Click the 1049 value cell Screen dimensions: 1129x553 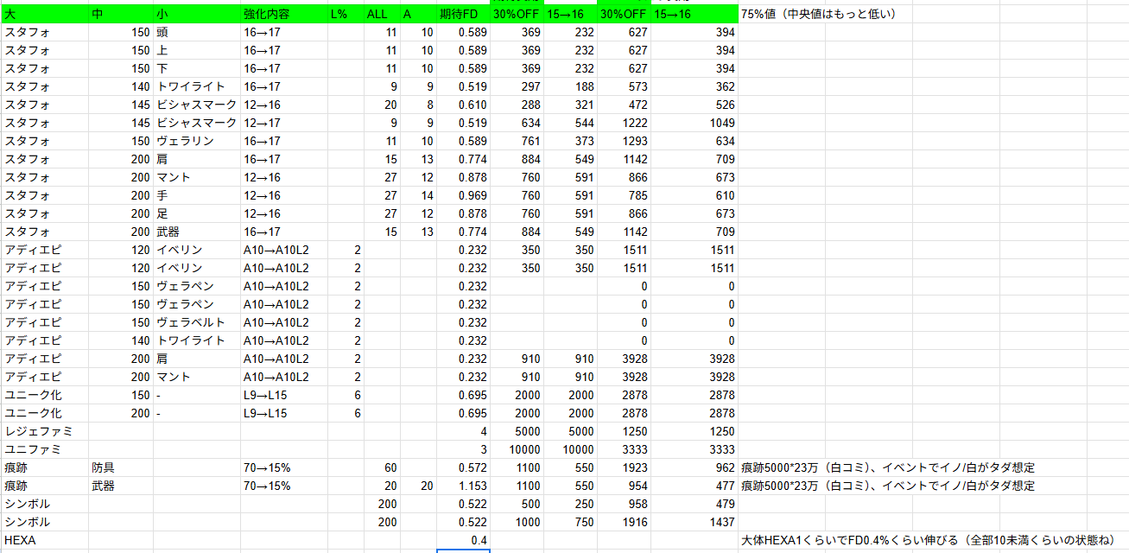tap(695, 123)
